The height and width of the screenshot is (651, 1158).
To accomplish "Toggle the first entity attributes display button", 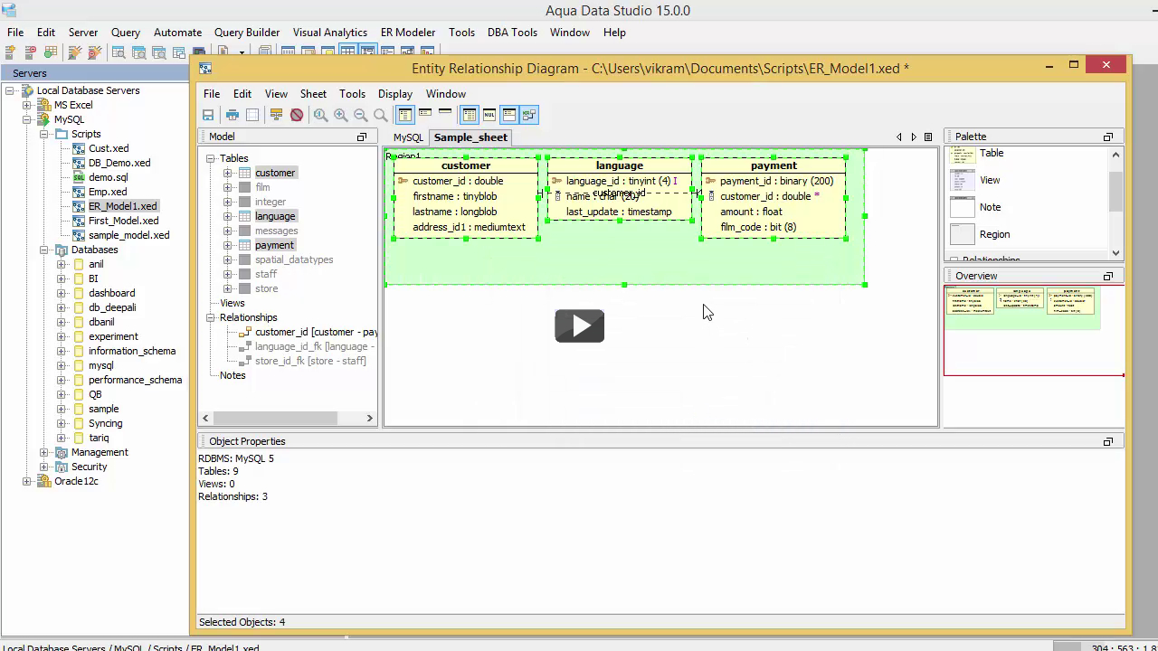I will tap(404, 115).
